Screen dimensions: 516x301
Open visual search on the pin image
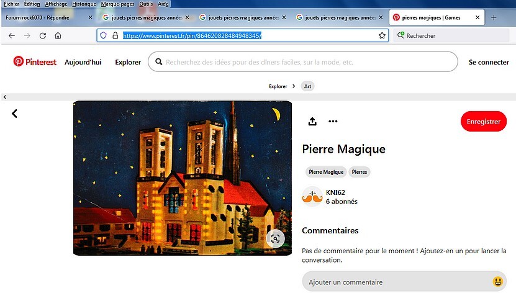point(275,238)
